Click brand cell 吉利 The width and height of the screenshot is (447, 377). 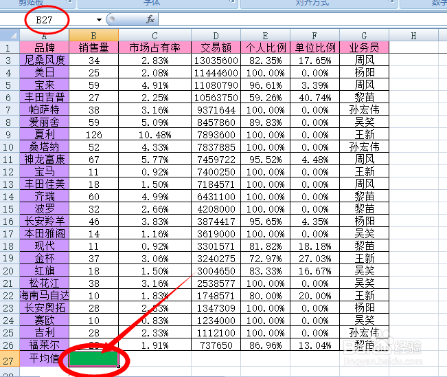(44, 333)
